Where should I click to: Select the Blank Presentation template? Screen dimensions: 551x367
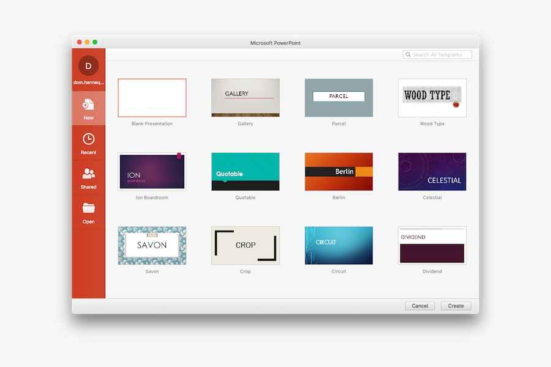152,98
